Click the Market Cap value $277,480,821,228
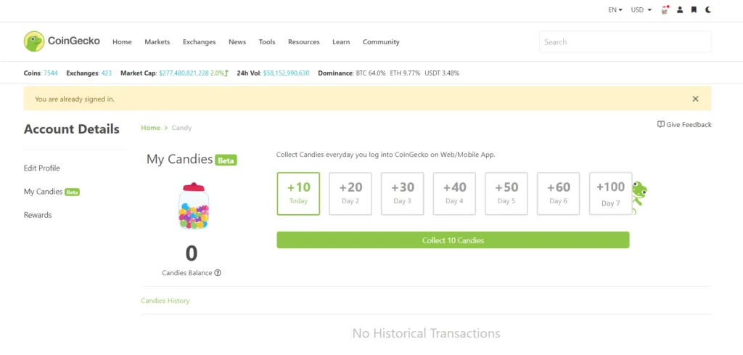Viewport: 743px width, 355px height. 184,73
